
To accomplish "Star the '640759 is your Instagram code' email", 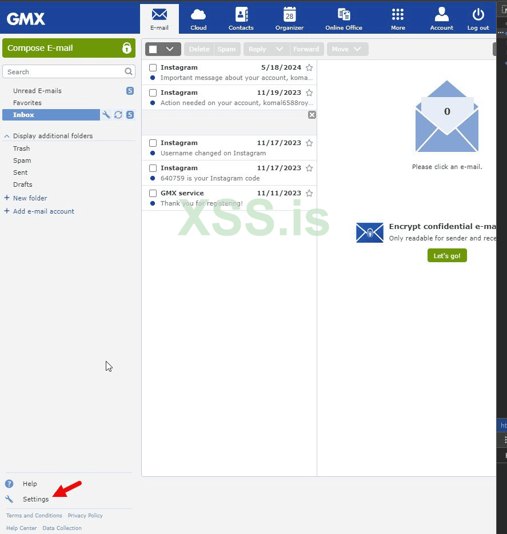I will (309, 168).
